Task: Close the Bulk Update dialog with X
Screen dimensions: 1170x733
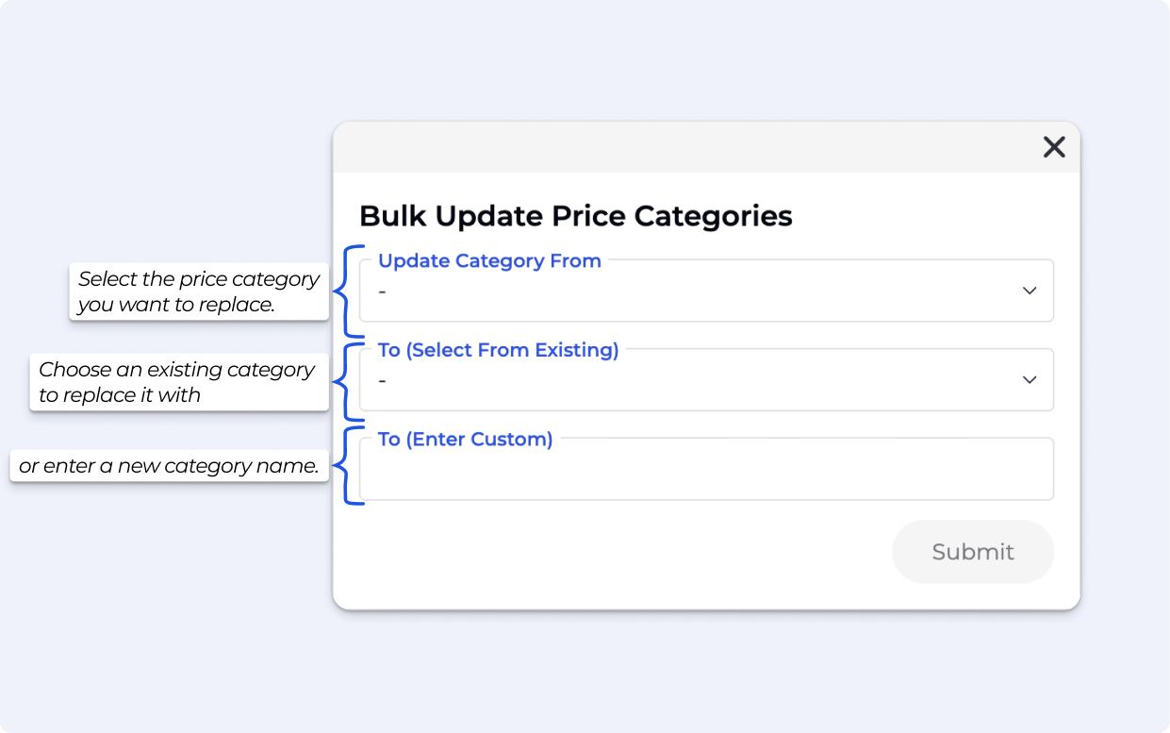Action: (1053, 147)
